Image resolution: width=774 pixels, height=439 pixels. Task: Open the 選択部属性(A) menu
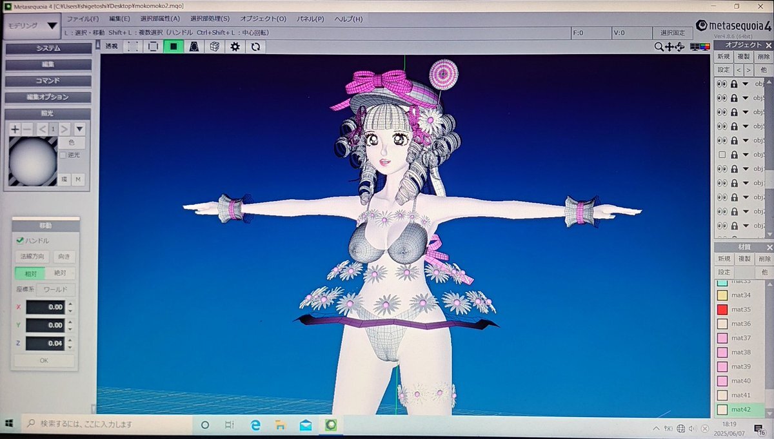point(159,19)
